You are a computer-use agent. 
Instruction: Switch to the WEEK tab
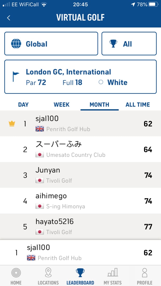click(x=62, y=105)
